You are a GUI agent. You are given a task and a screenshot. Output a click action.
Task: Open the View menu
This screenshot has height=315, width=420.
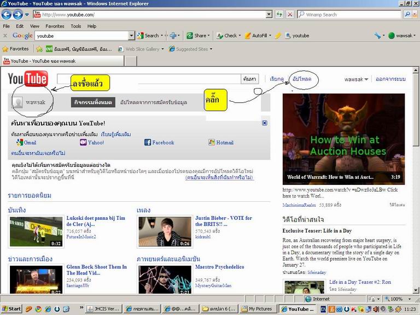(34, 26)
